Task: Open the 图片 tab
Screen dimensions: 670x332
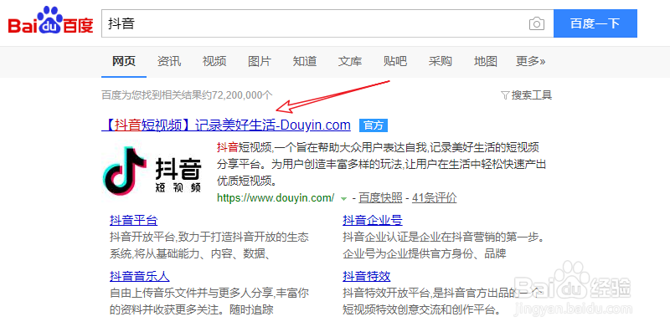Action: click(x=260, y=61)
